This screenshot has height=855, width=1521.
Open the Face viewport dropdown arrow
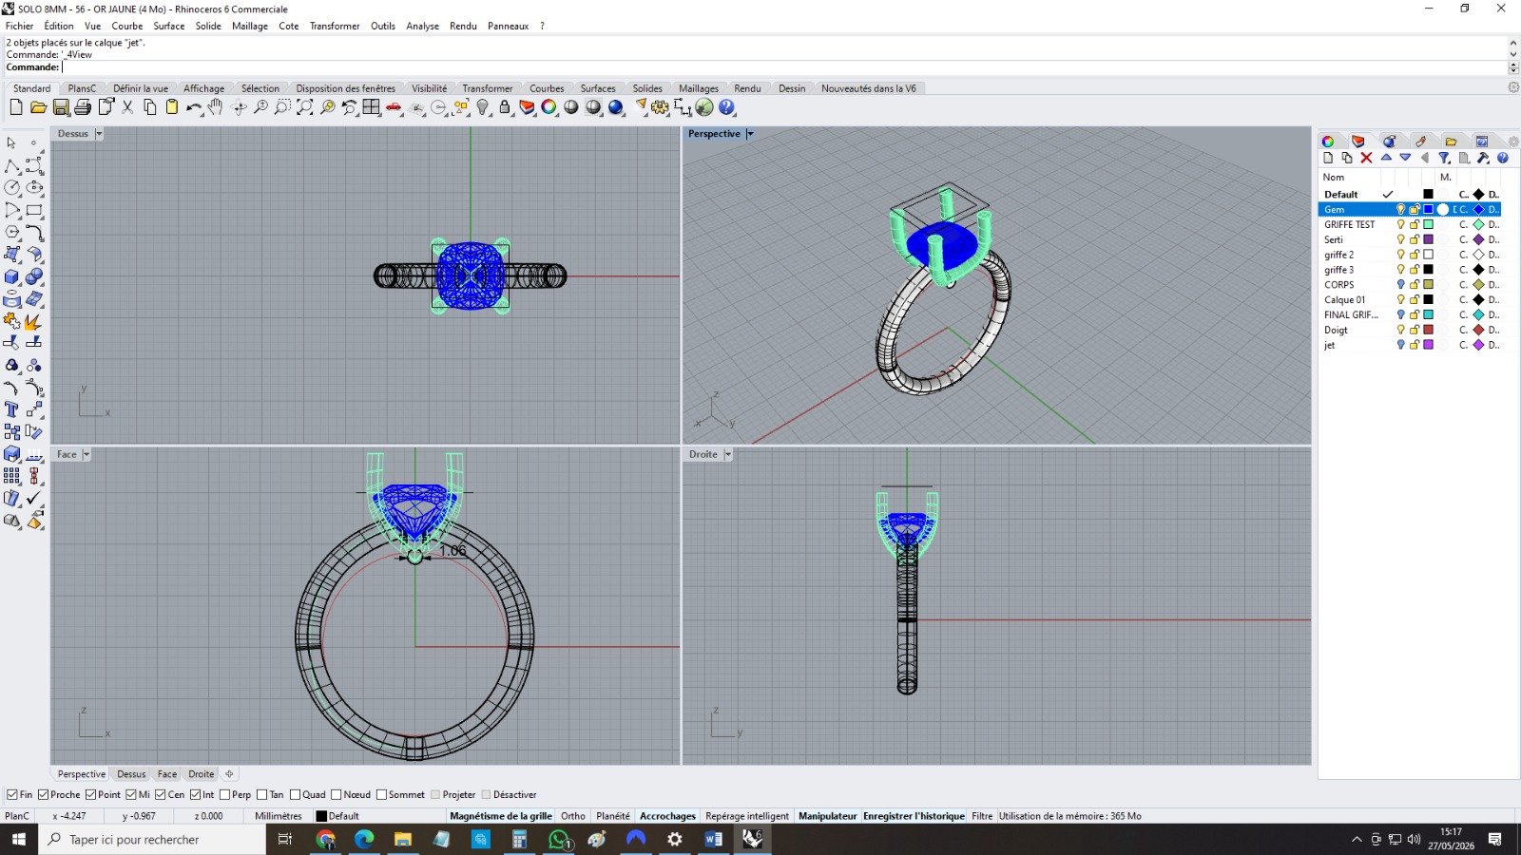87,455
